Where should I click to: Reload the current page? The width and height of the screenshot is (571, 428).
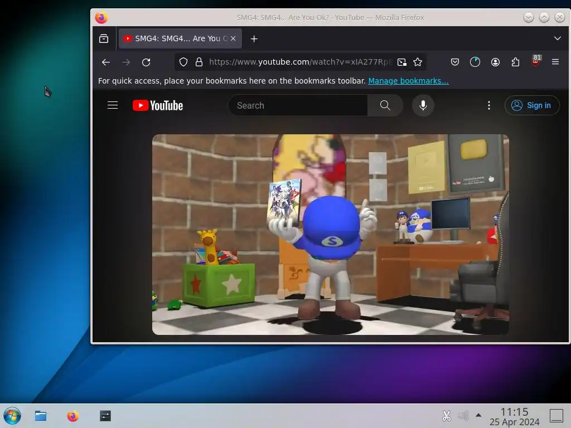[146, 62]
